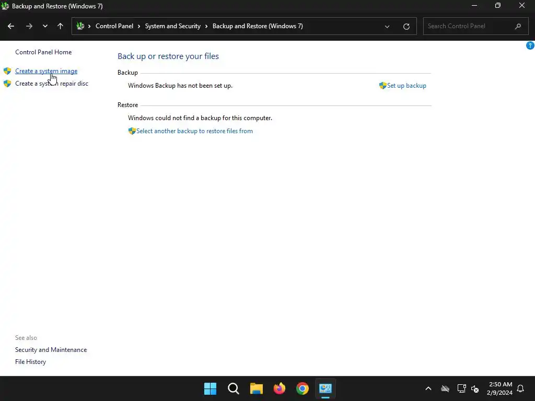Show hidden system tray icons
535x401 pixels.
point(428,388)
